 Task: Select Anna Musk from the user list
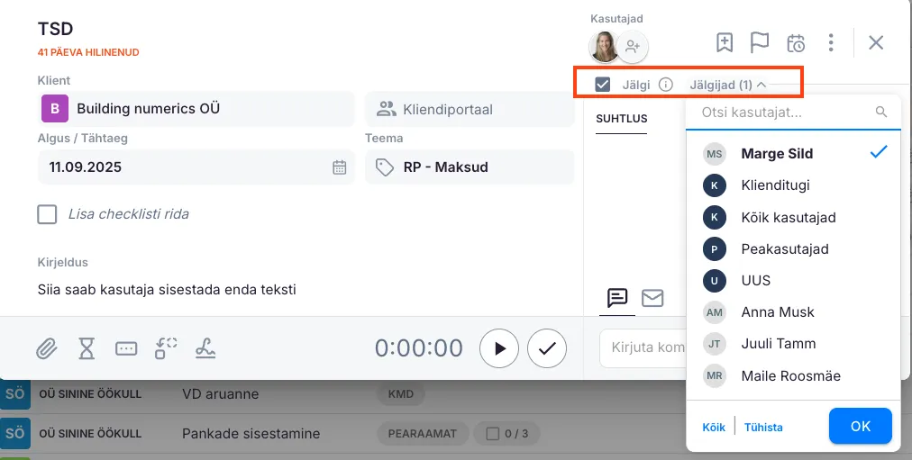click(x=777, y=312)
